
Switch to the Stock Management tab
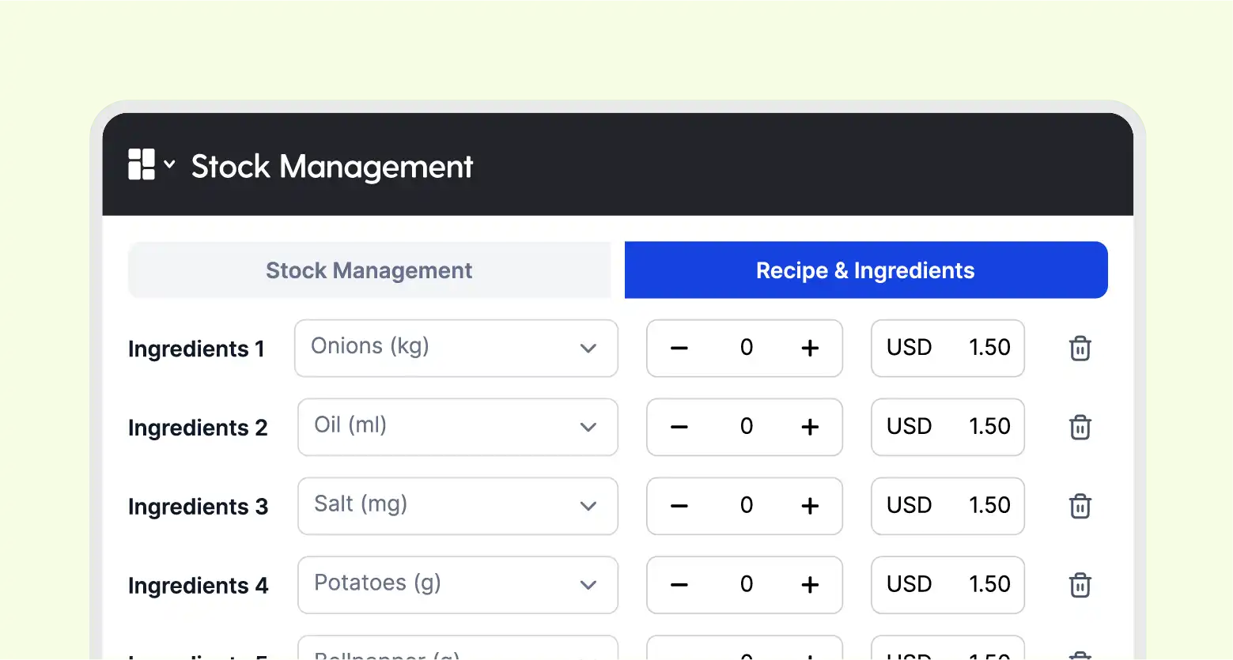(369, 270)
